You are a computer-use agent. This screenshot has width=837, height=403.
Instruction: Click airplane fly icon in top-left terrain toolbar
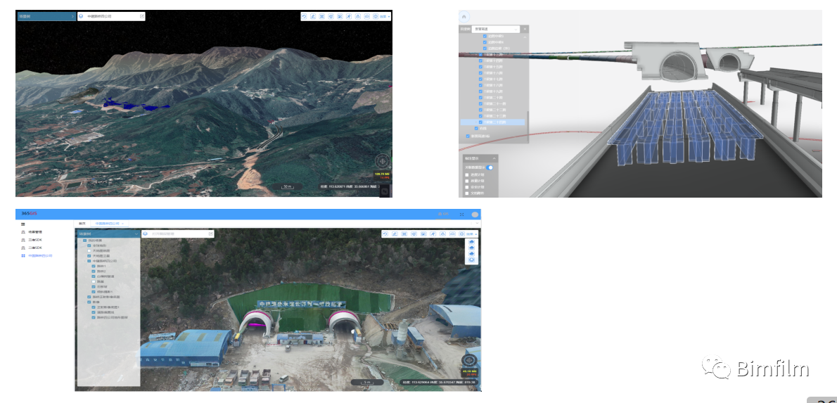[x=349, y=17]
